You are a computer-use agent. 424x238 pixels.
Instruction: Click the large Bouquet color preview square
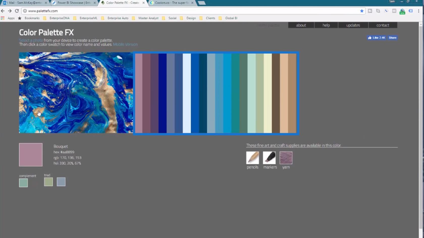[x=31, y=155]
